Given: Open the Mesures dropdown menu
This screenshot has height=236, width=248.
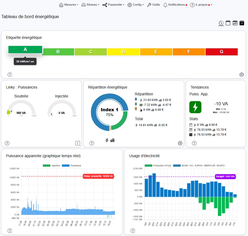Looking at the screenshot, I should 68,5.
